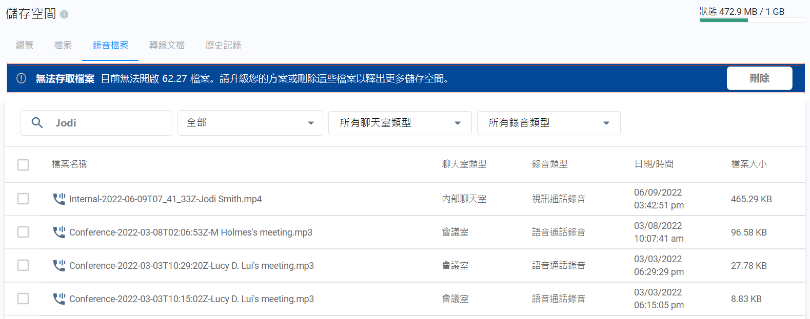
Task: Open the 所有聊天室類型 dropdown
Action: 400,123
